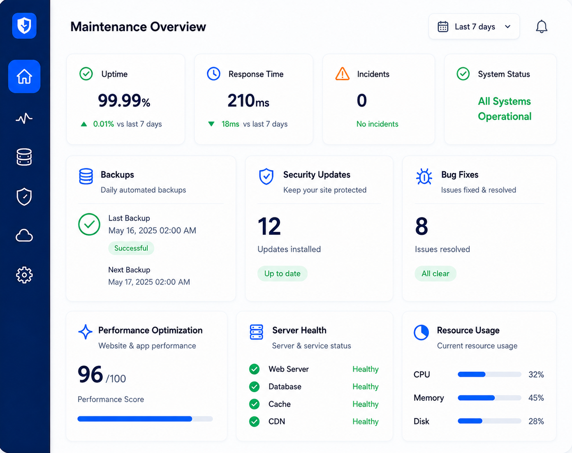The image size is (572, 453).
Task: Click the 96 performance score value
Action: [90, 374]
